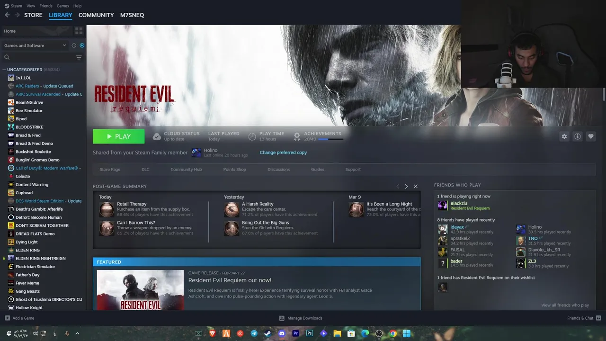Viewport: 606px width, 341px height.
Task: Select Cuphead in the library list
Action: tap(24, 193)
